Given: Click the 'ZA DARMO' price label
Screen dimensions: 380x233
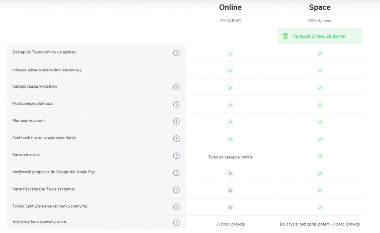Looking at the screenshot, I should point(230,21).
